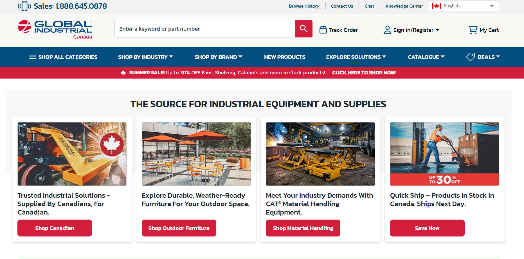Screen dimensions: 524x259
Task: Click the Global Industrial Canada logo
Action: (x=55, y=30)
